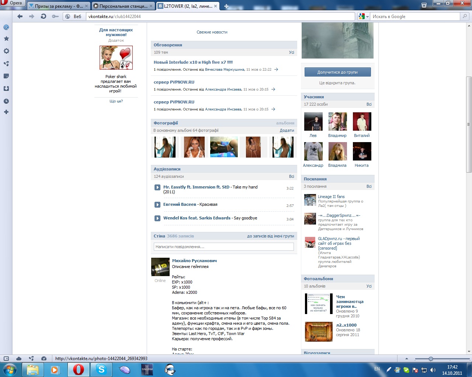The width and height of the screenshot is (472, 377).
Task: Click the Poker shark ad image
Action: [x=116, y=58]
